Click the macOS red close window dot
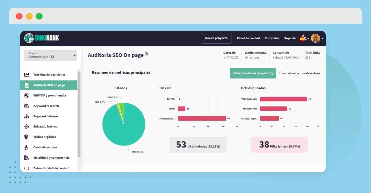Image resolution: width=371 pixels, height=193 pixels. point(19,16)
